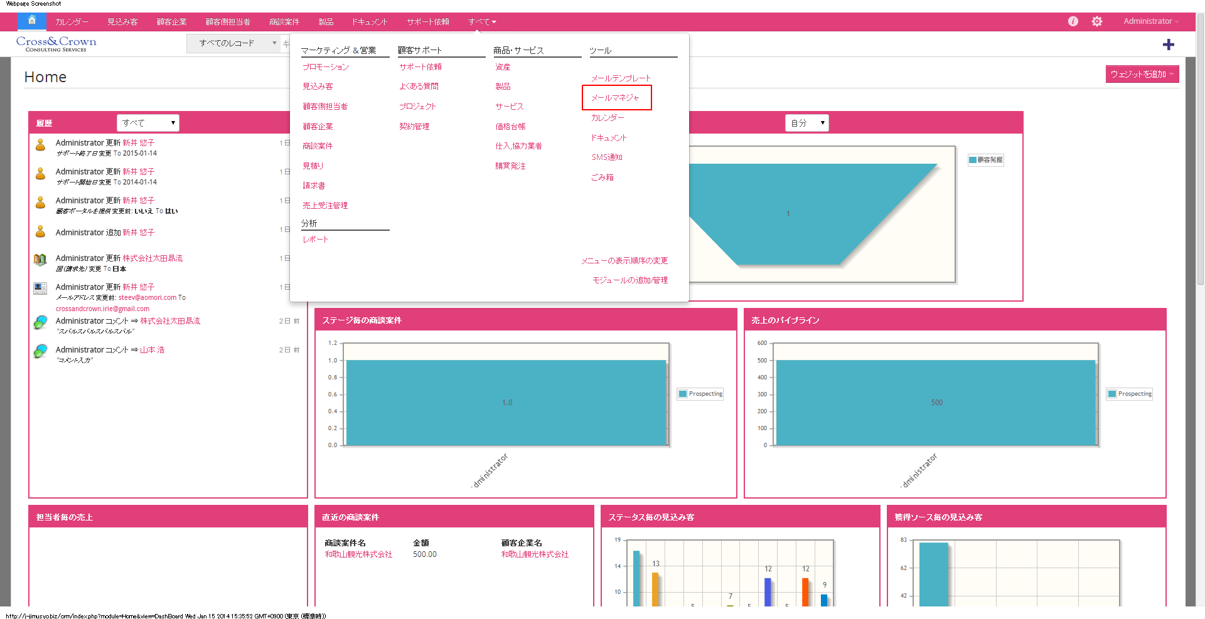Open 和歌山観光株式会社 deal name link
The image size is (1205, 619).
click(x=358, y=554)
